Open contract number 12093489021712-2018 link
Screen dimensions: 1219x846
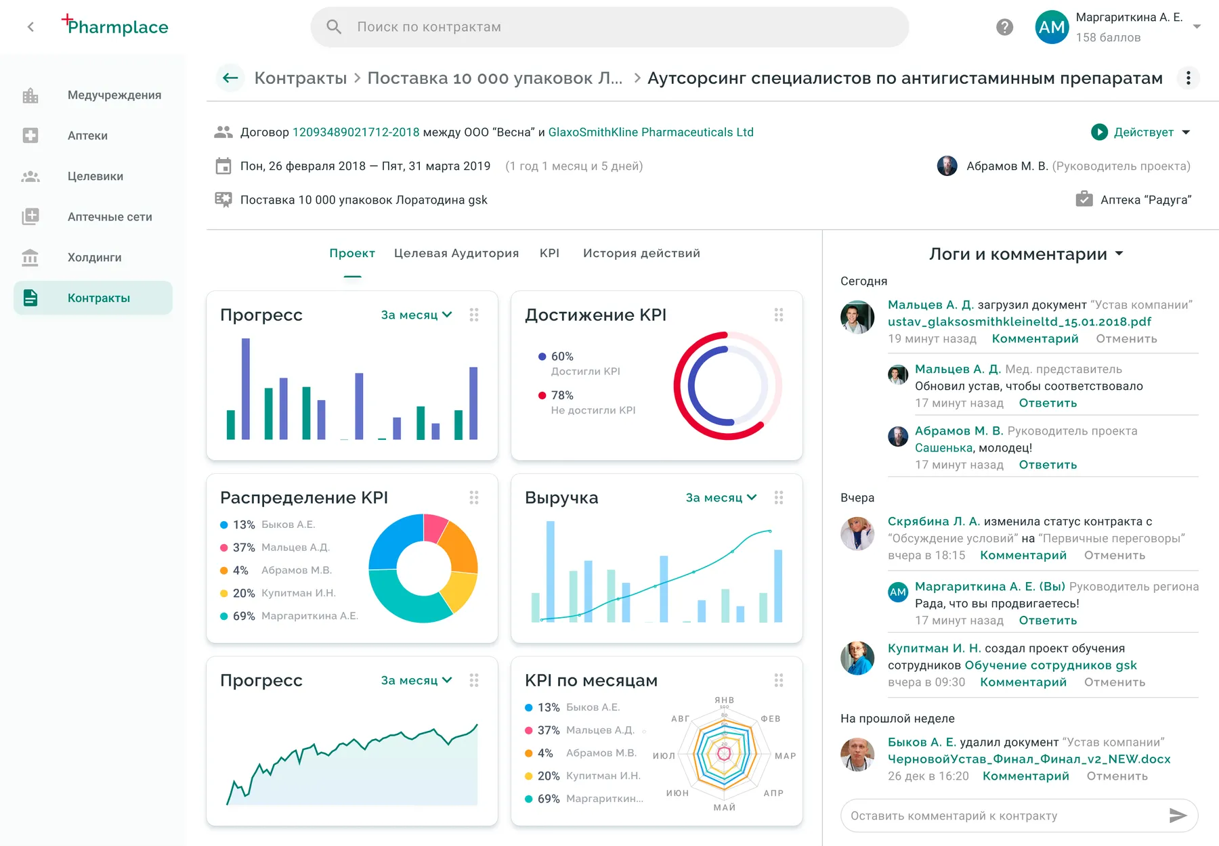pyautogui.click(x=356, y=132)
